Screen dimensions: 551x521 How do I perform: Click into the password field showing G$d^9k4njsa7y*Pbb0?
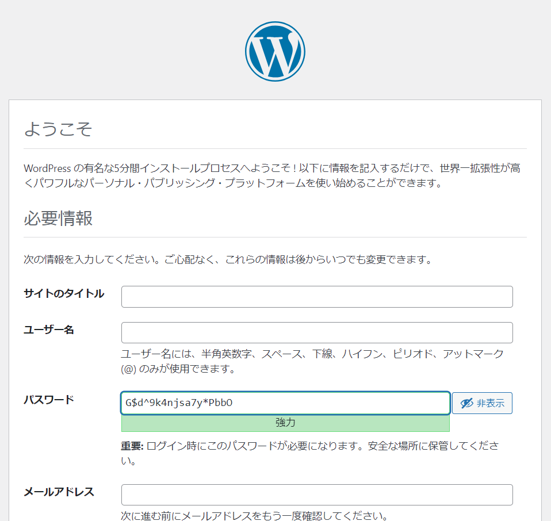pos(285,403)
